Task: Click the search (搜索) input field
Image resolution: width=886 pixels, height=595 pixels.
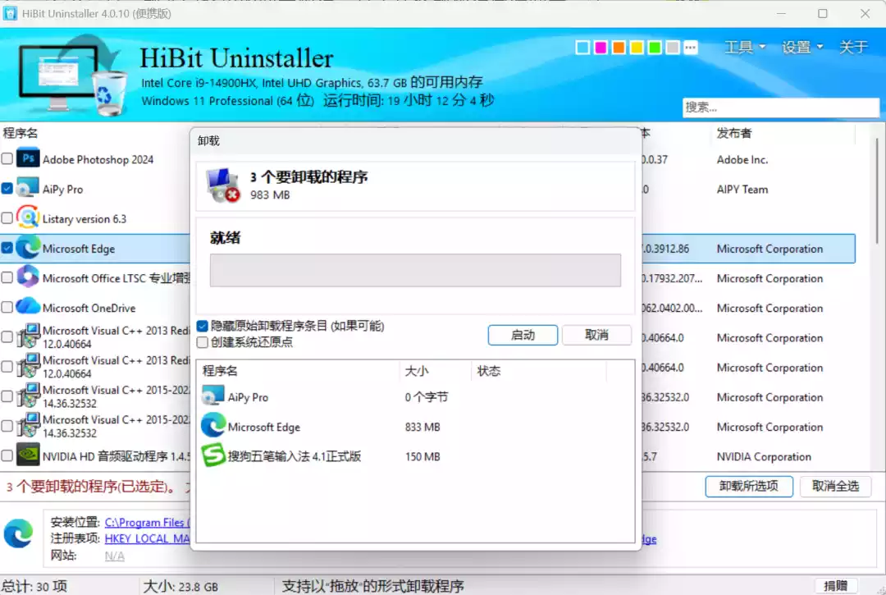Action: (x=780, y=107)
